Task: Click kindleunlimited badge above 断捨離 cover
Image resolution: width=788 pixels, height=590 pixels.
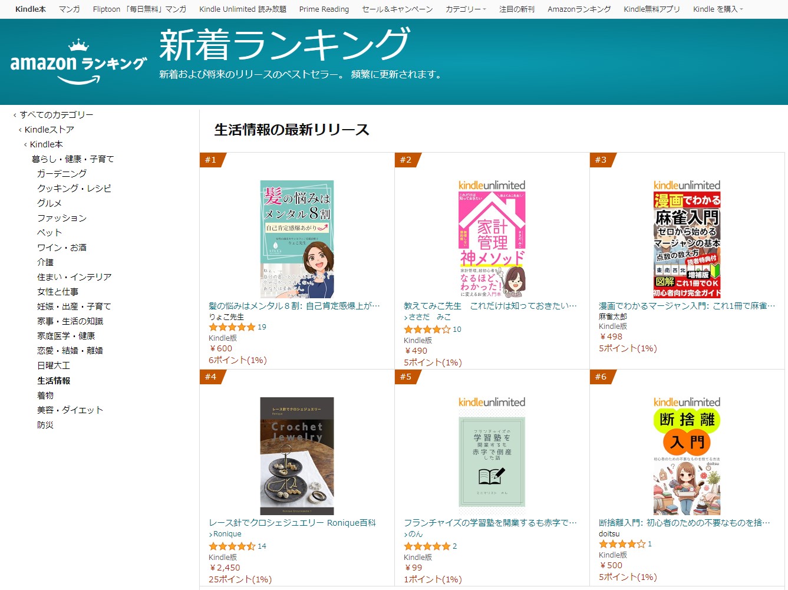Action: (x=687, y=402)
